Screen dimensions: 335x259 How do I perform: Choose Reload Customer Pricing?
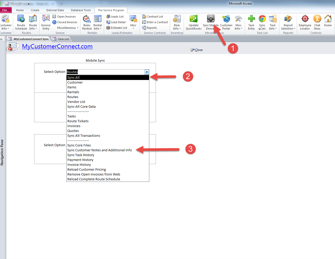coord(108,169)
